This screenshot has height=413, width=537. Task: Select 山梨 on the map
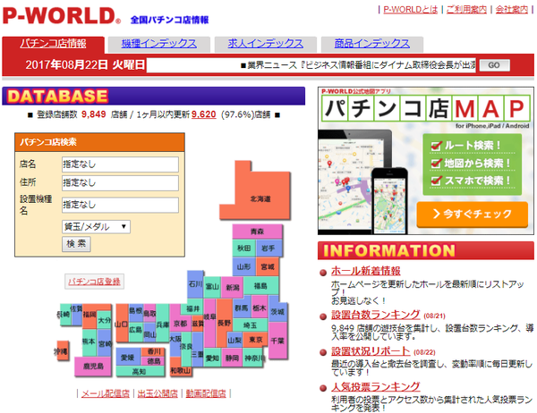(x=234, y=340)
